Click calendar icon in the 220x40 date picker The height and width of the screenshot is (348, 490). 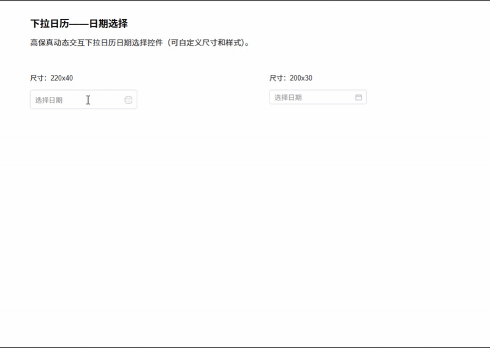tap(129, 100)
